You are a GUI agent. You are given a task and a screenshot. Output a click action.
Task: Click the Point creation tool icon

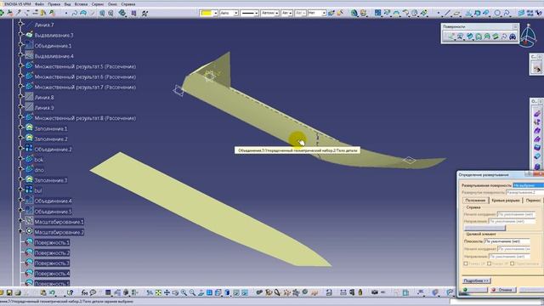click(x=439, y=14)
